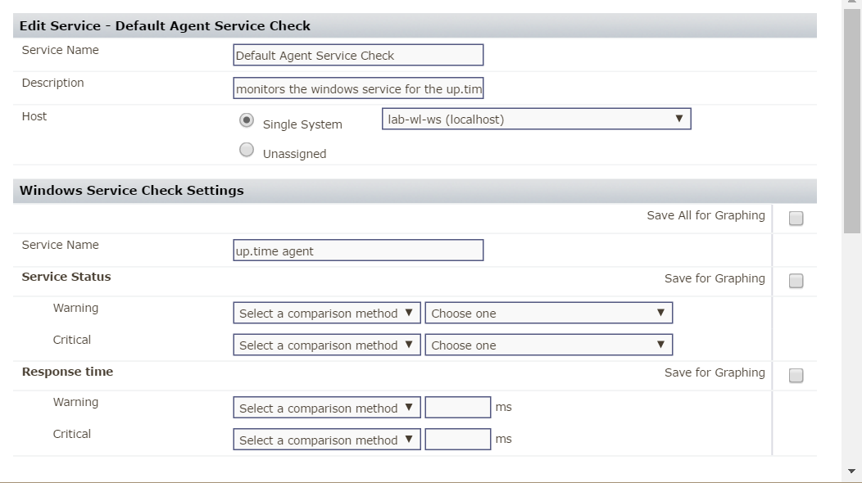Open Response time Warning comparison method dropdown
Viewport: 862px width, 483px height.
[326, 408]
